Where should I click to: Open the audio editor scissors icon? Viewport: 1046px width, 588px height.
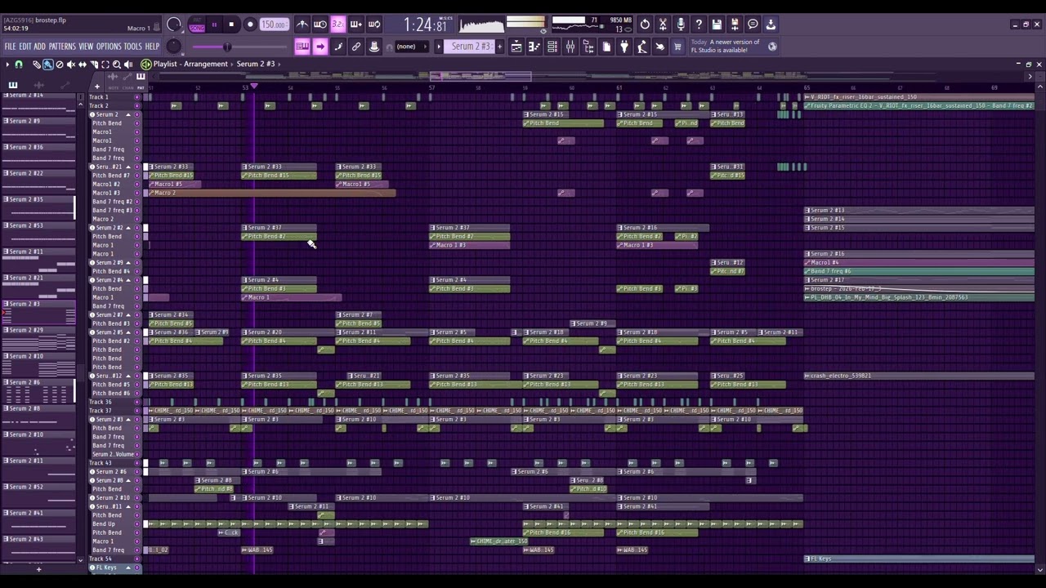(663, 24)
